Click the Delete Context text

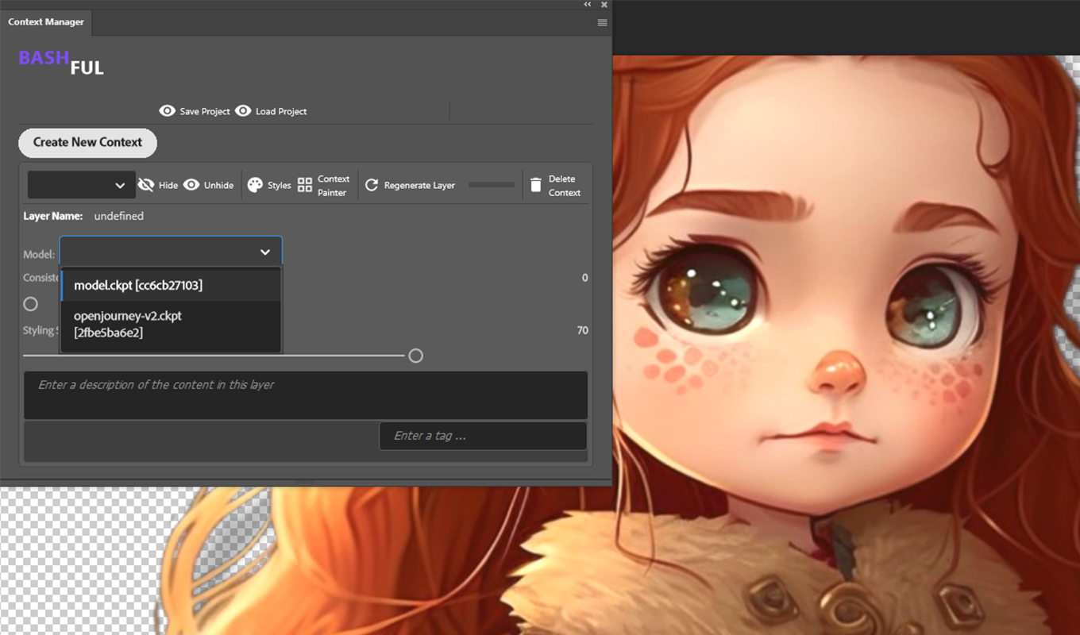click(565, 186)
